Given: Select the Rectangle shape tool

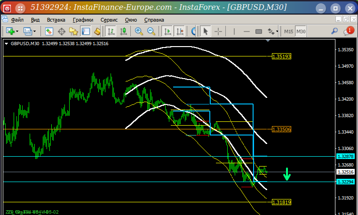Looking at the screenshot, I should pos(259,31).
